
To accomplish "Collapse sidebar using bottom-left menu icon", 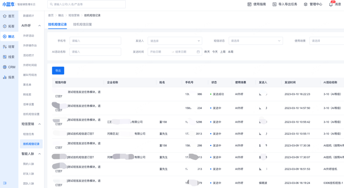I will [5, 182].
